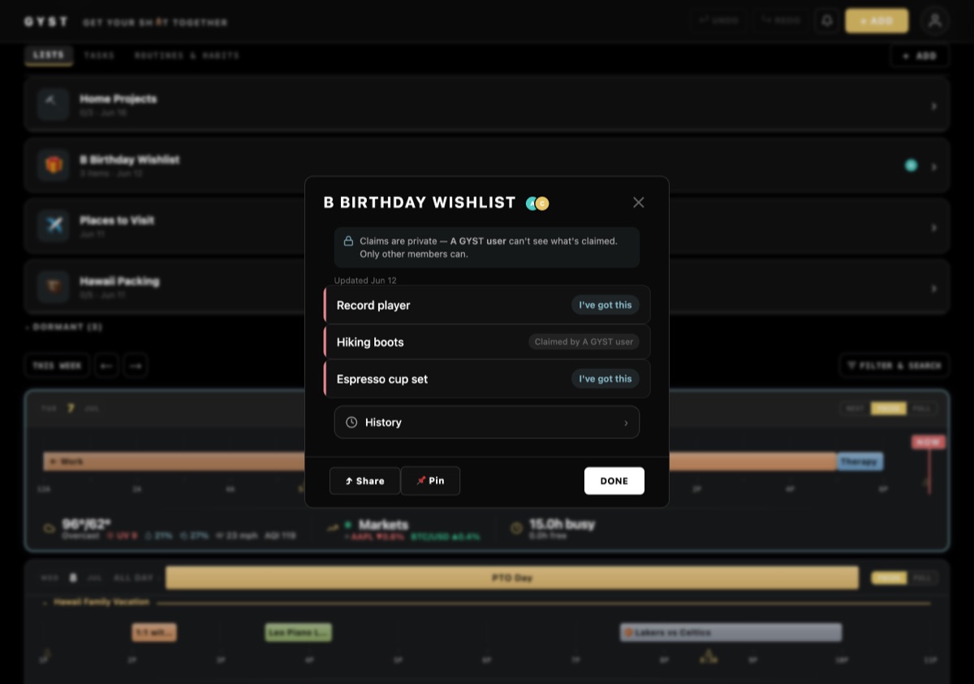Click the member avatars beside the title
The height and width of the screenshot is (684, 974).
pyautogui.click(x=537, y=204)
